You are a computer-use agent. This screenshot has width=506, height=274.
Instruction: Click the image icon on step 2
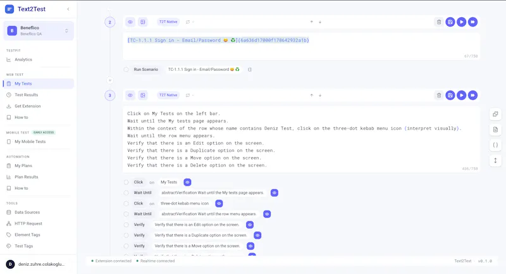pyautogui.click(x=143, y=22)
